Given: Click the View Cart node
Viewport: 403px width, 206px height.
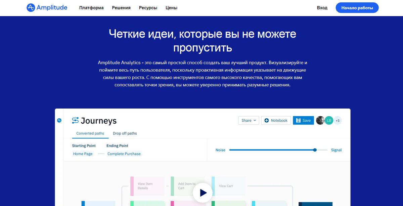Looking at the screenshot, I should coord(228,186).
